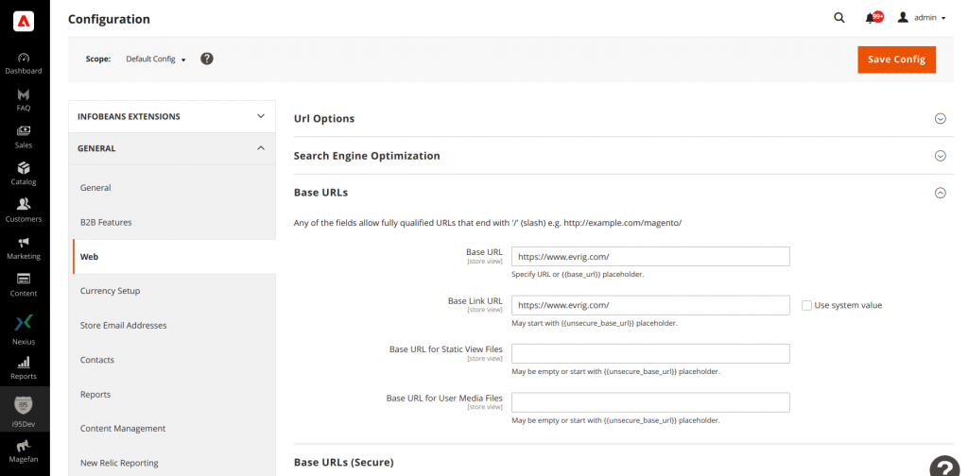968x476 pixels.
Task: Expand the Infobeans Extensions section
Action: (172, 116)
